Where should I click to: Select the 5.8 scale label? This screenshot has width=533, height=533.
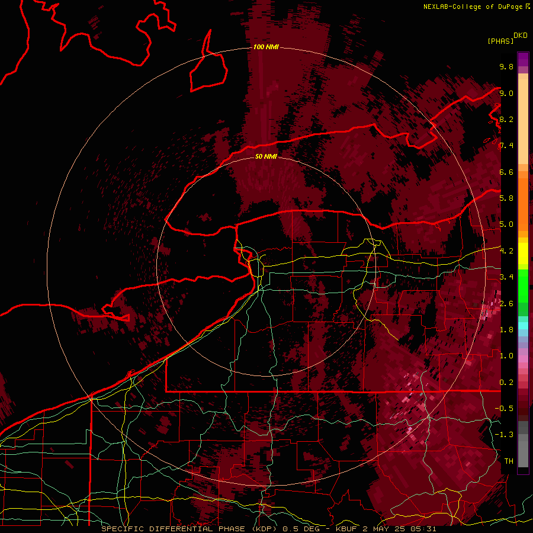click(x=506, y=198)
